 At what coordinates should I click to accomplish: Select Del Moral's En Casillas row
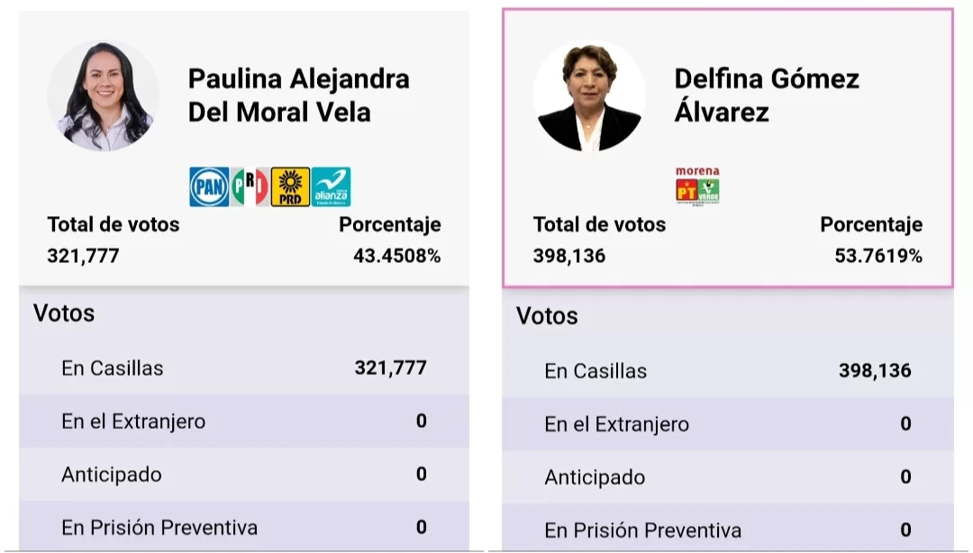[x=244, y=367]
